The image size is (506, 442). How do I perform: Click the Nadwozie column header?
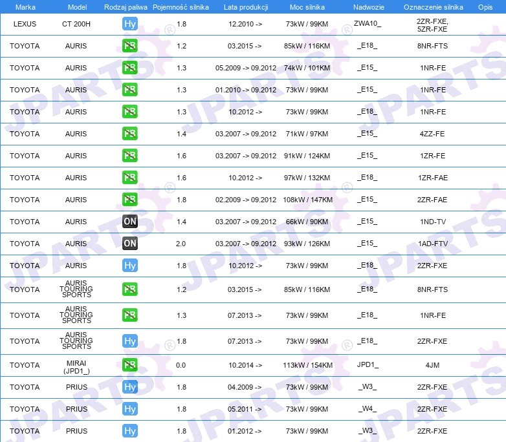click(x=369, y=7)
